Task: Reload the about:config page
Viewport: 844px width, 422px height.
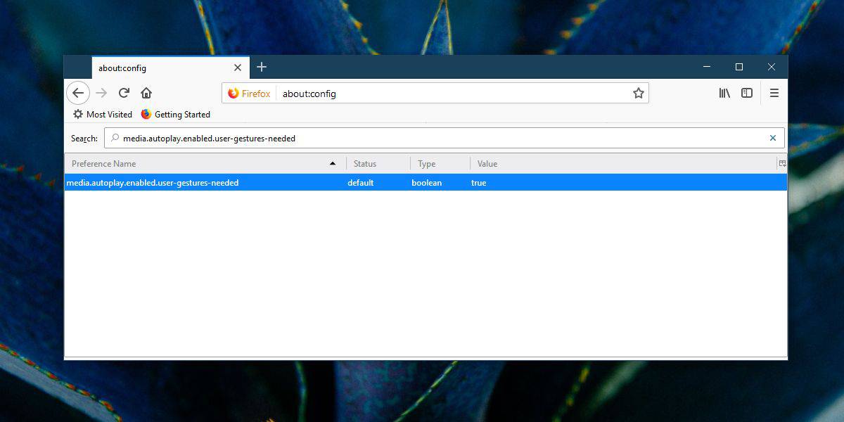Action: pyautogui.click(x=124, y=92)
